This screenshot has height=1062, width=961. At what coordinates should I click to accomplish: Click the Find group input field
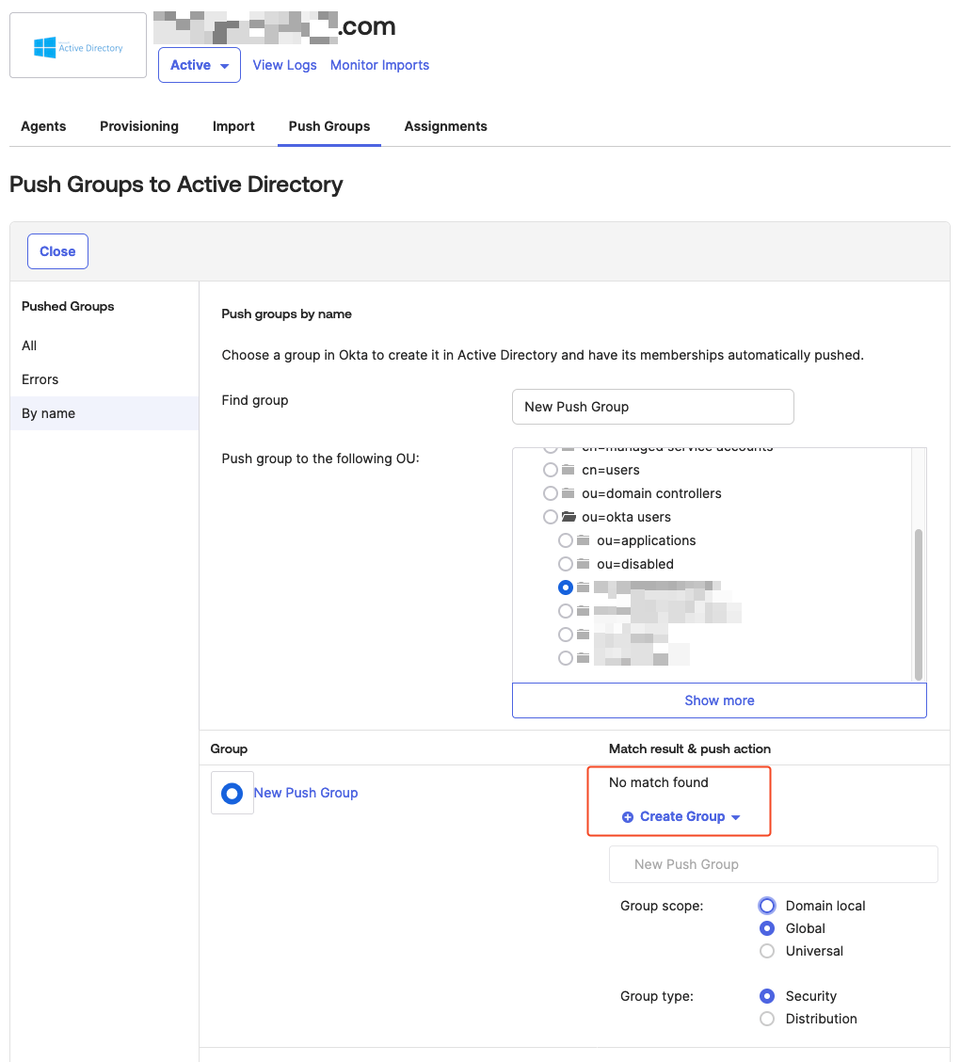tap(653, 407)
